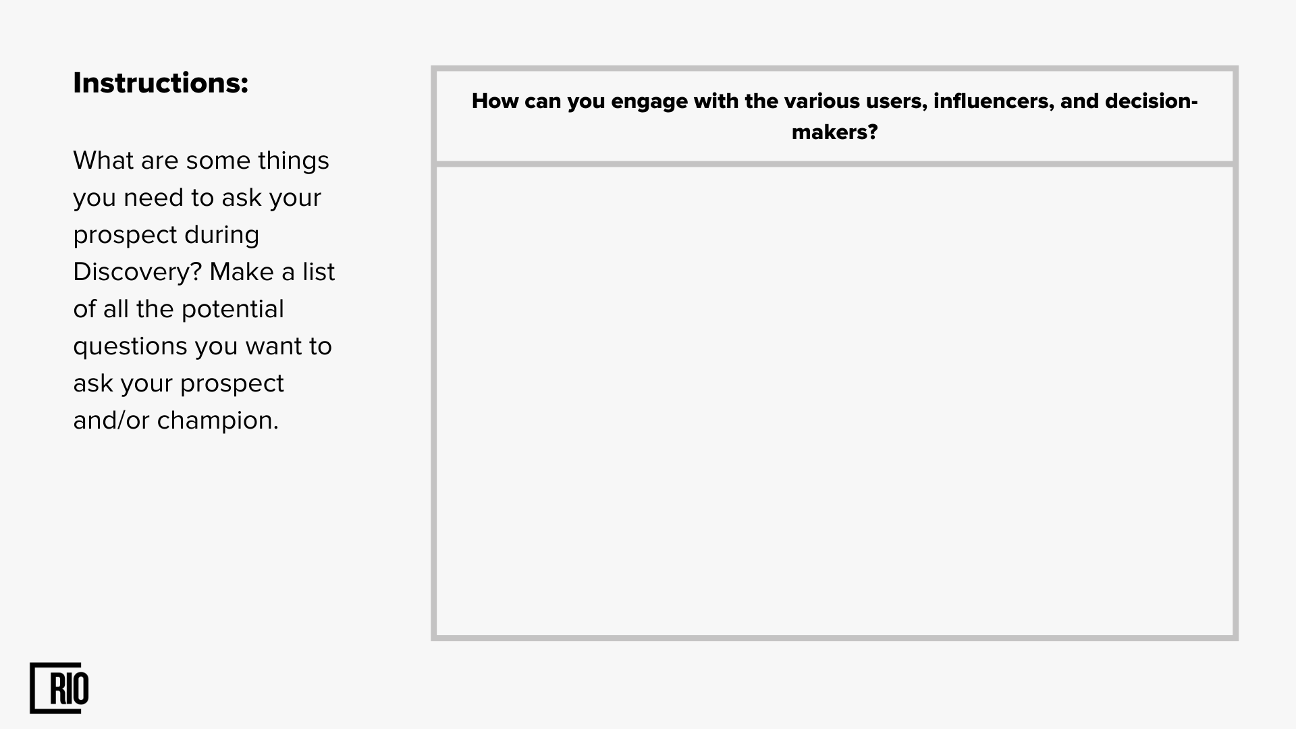Viewport: 1296px width, 729px height.
Task: Click the line "What are some things"
Action: tap(201, 161)
